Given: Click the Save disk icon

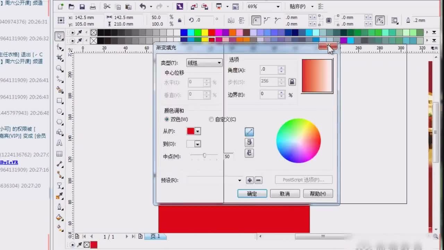Looking at the screenshot, I should [82, 7].
